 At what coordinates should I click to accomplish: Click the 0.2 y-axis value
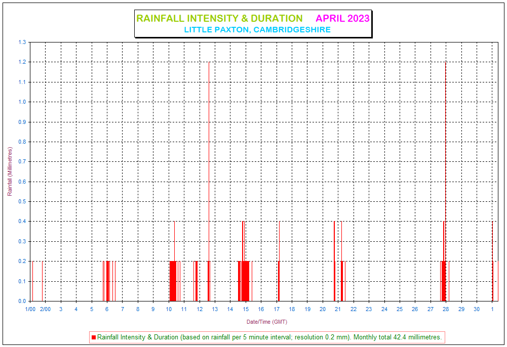click(x=22, y=262)
